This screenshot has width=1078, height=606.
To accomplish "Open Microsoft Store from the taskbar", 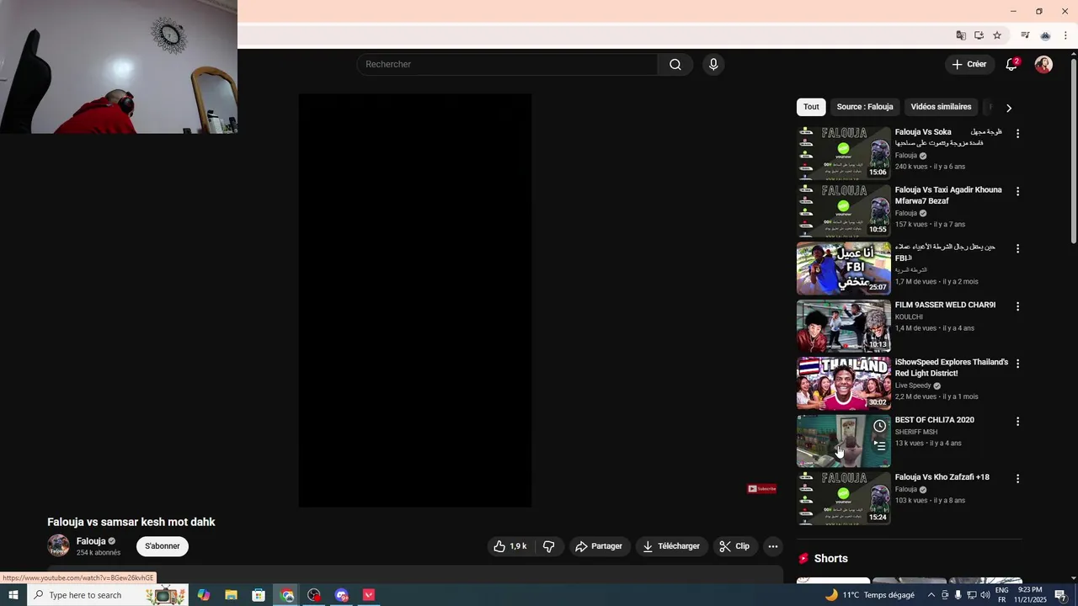I will [x=259, y=595].
